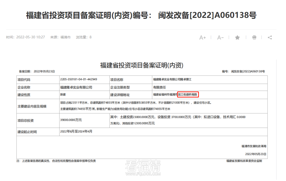Screen dimensions: 286x181
Task: Click the 企业名称 label cell
Action: 38,87
